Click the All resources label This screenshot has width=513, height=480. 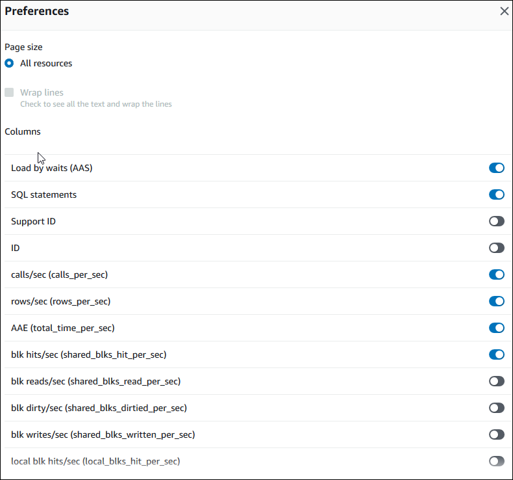coord(46,64)
